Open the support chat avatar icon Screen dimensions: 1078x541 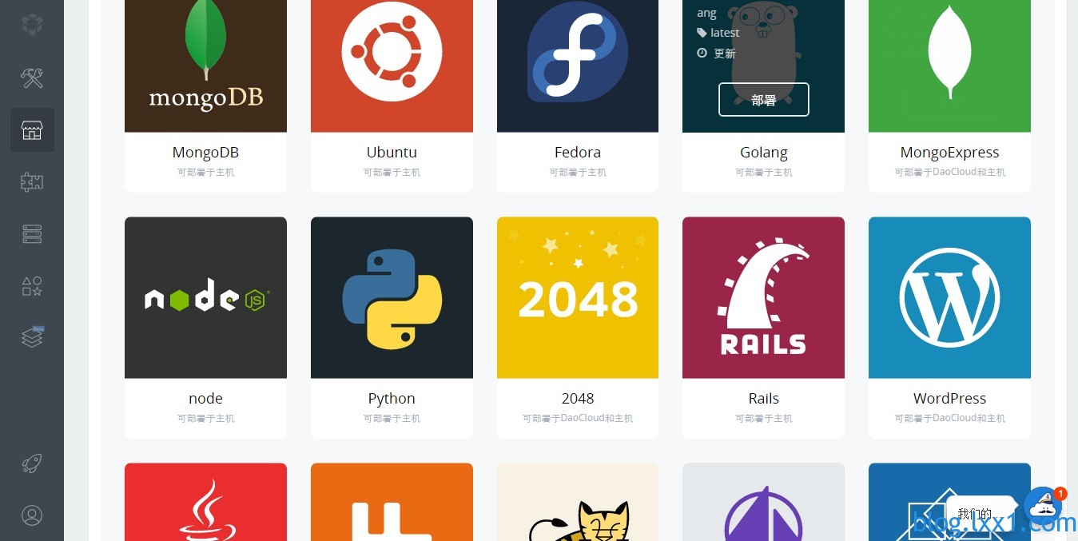(x=1043, y=507)
